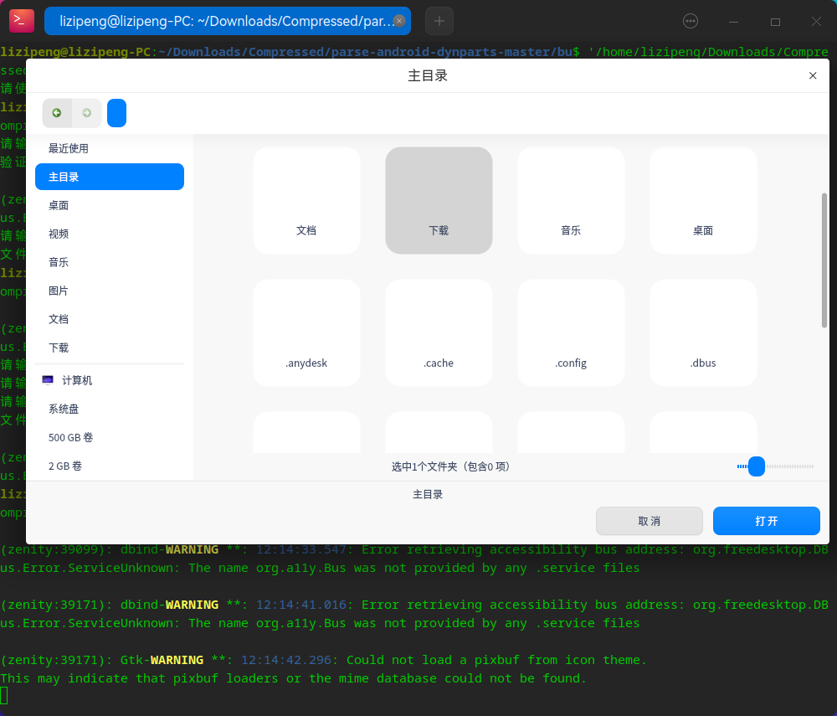Select the 文档 folder thumbnail
The height and width of the screenshot is (716, 837).
[306, 200]
